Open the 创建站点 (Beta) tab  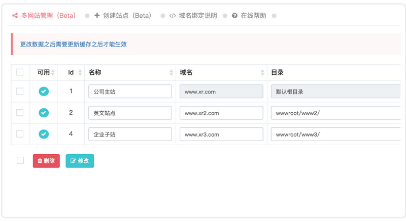click(127, 16)
